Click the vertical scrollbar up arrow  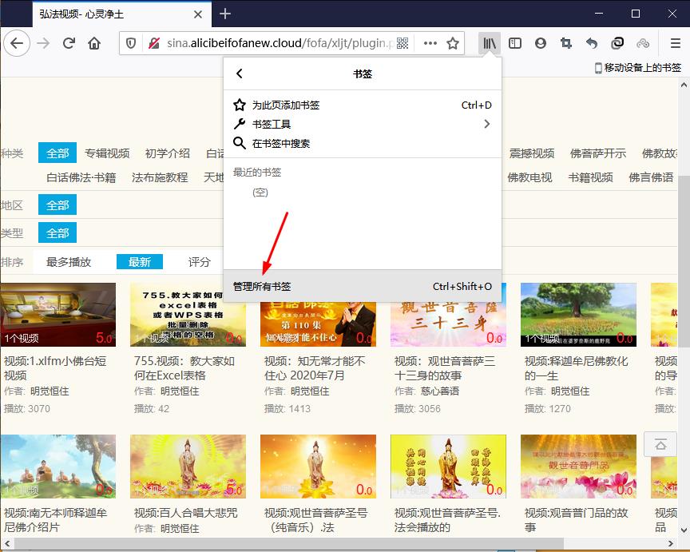[684, 84]
